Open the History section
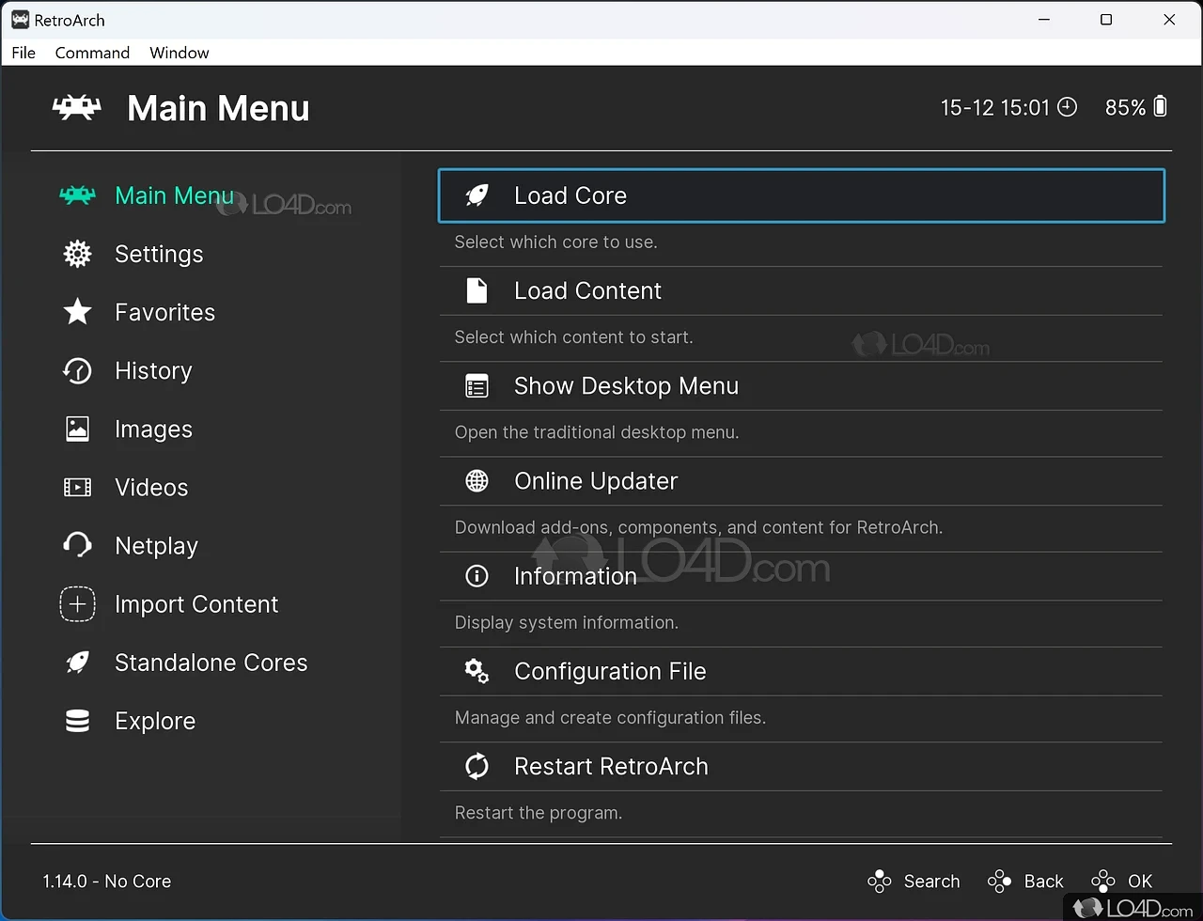The width and height of the screenshot is (1203, 921). [x=153, y=370]
